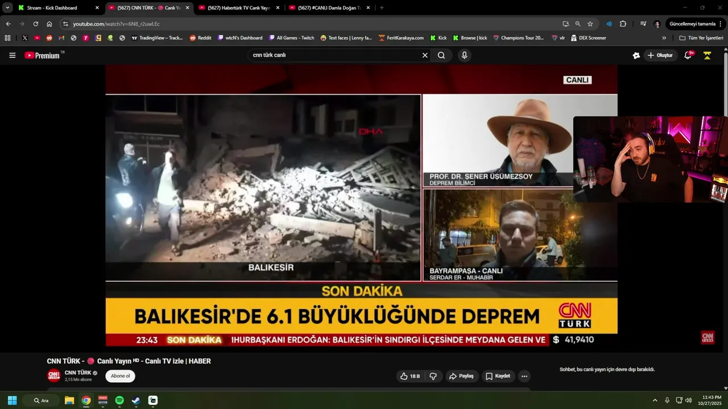Screen dimensions: 728x409
Task: Open site information icon in address bar
Action: [x=65, y=24]
